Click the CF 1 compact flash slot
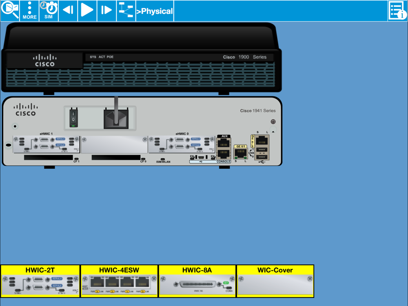Image resolution: width=408 pixels, height=306 pixels. pos(49,157)
